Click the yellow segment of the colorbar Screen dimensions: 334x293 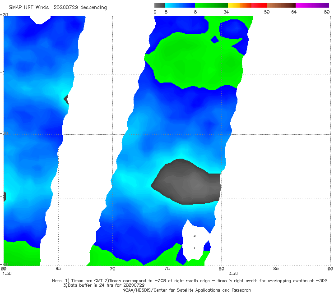point(234,5)
